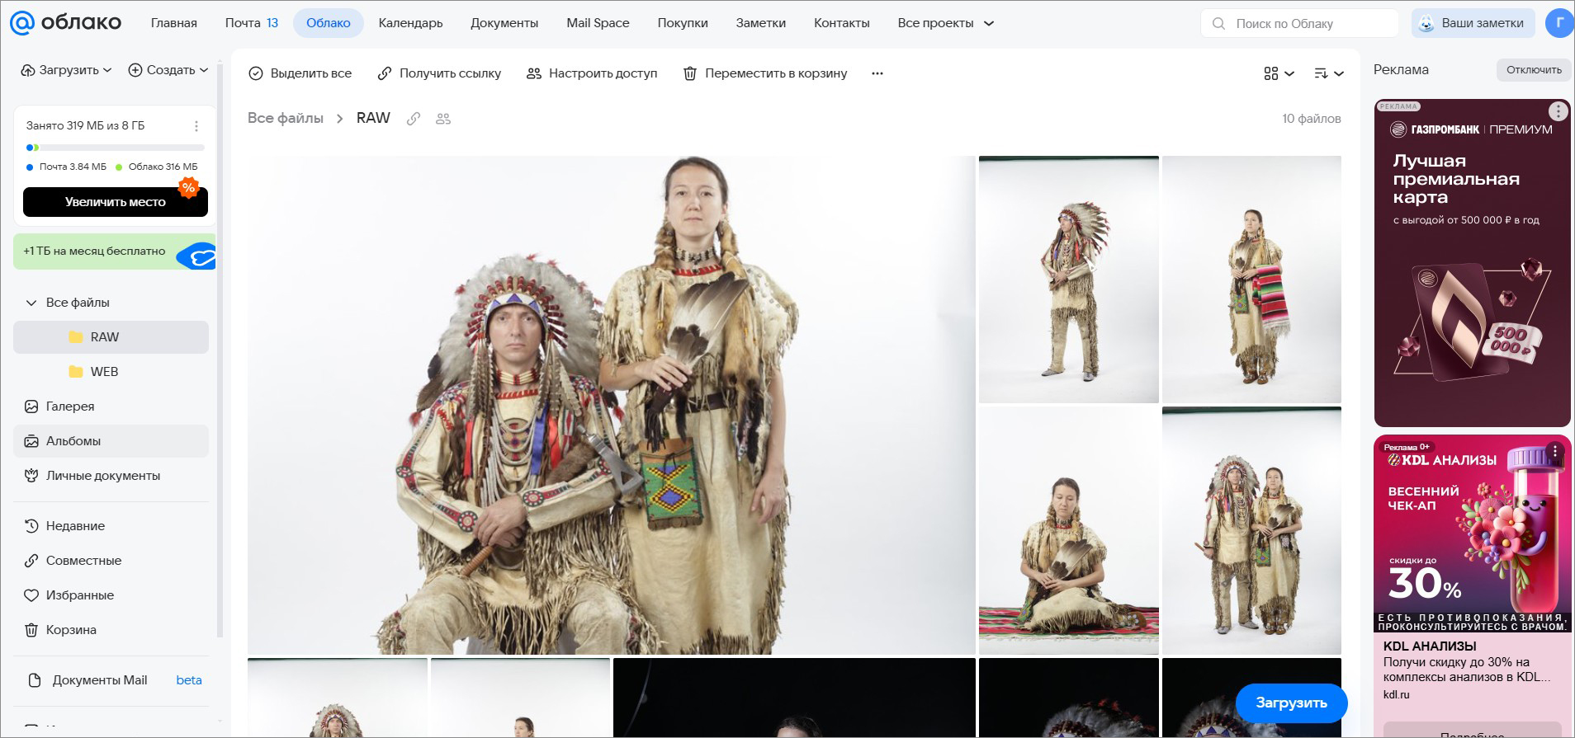This screenshot has height=738, width=1575.
Task: Click the Увеличить место button
Action: (x=115, y=202)
